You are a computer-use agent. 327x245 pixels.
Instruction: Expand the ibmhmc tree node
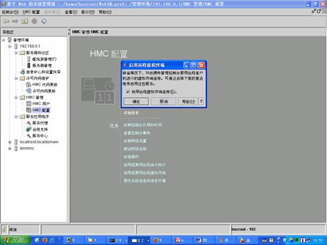[x=9, y=148]
